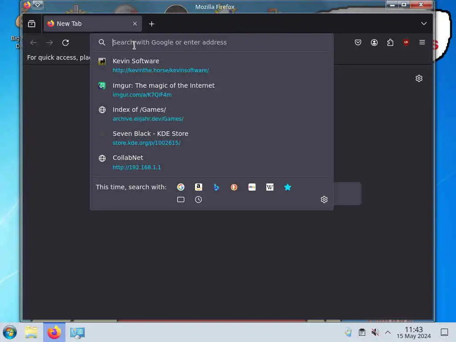Select the New Tab tab label
The image size is (456, 342).
69,24
